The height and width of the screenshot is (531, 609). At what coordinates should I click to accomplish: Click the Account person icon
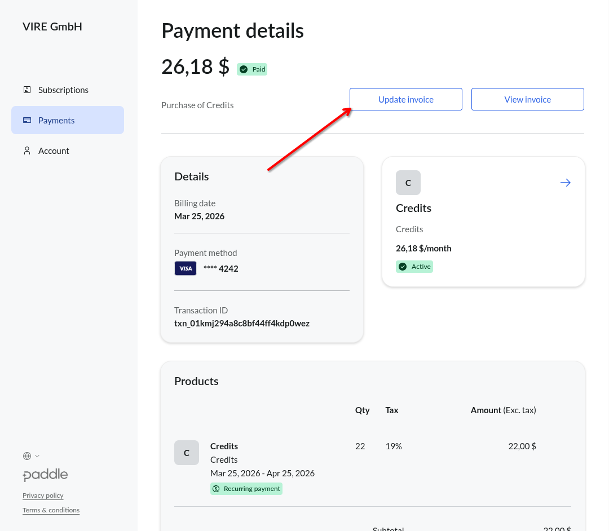[x=27, y=151]
